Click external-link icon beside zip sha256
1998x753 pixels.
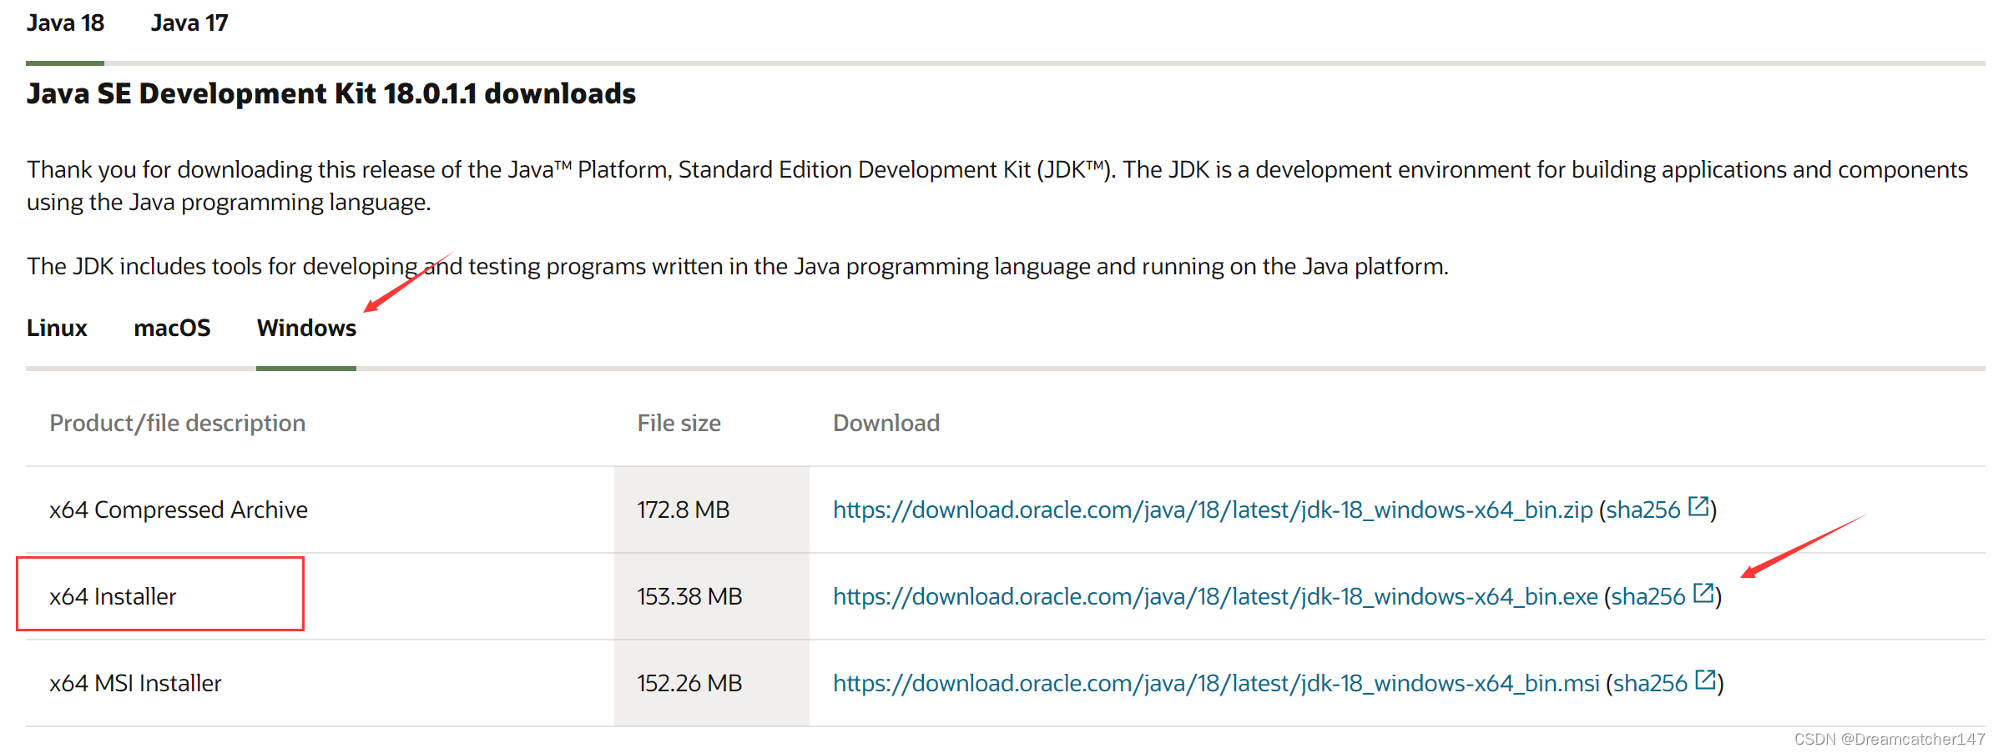(x=1698, y=506)
